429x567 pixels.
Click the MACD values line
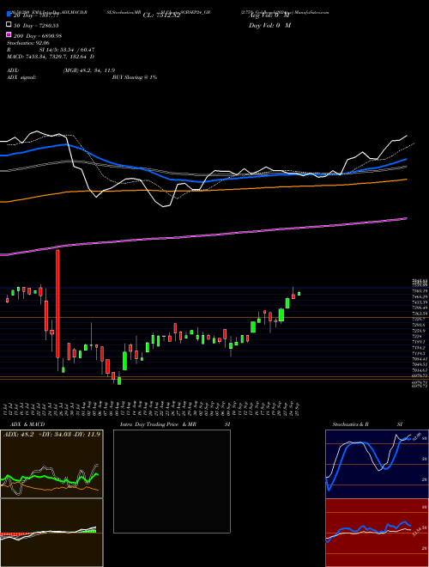click(x=51, y=57)
